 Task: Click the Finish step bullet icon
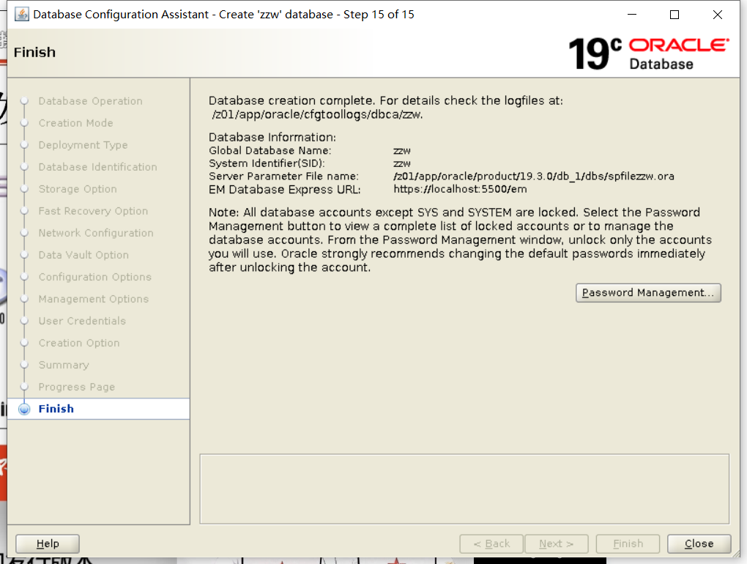point(24,409)
